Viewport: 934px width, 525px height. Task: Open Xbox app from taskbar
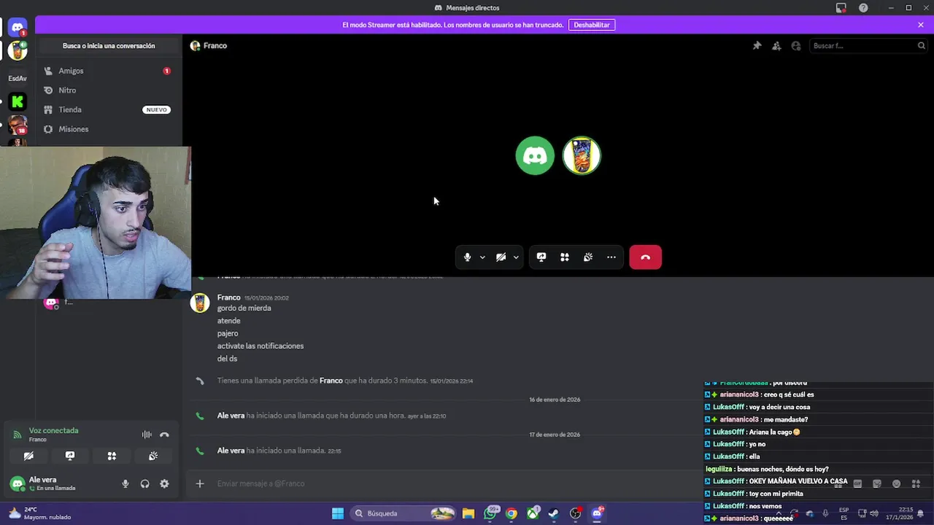tap(533, 513)
